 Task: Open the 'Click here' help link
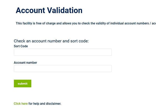tap(21, 104)
